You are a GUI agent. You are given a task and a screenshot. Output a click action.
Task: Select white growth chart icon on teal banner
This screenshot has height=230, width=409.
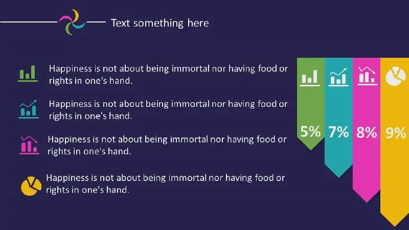click(x=338, y=77)
